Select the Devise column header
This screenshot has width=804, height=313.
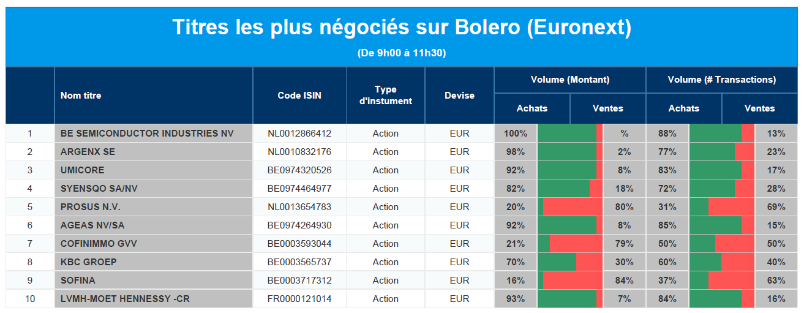(x=459, y=96)
